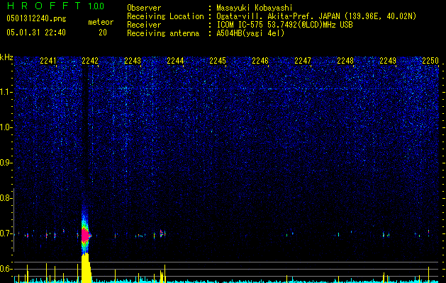Click the 0.9 kHz frequency label
The height and width of the screenshot is (283, 446).
click(6, 163)
